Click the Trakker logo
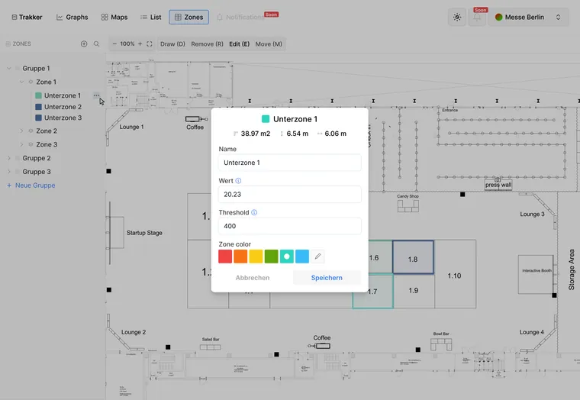This screenshot has height=400, width=580. click(27, 17)
